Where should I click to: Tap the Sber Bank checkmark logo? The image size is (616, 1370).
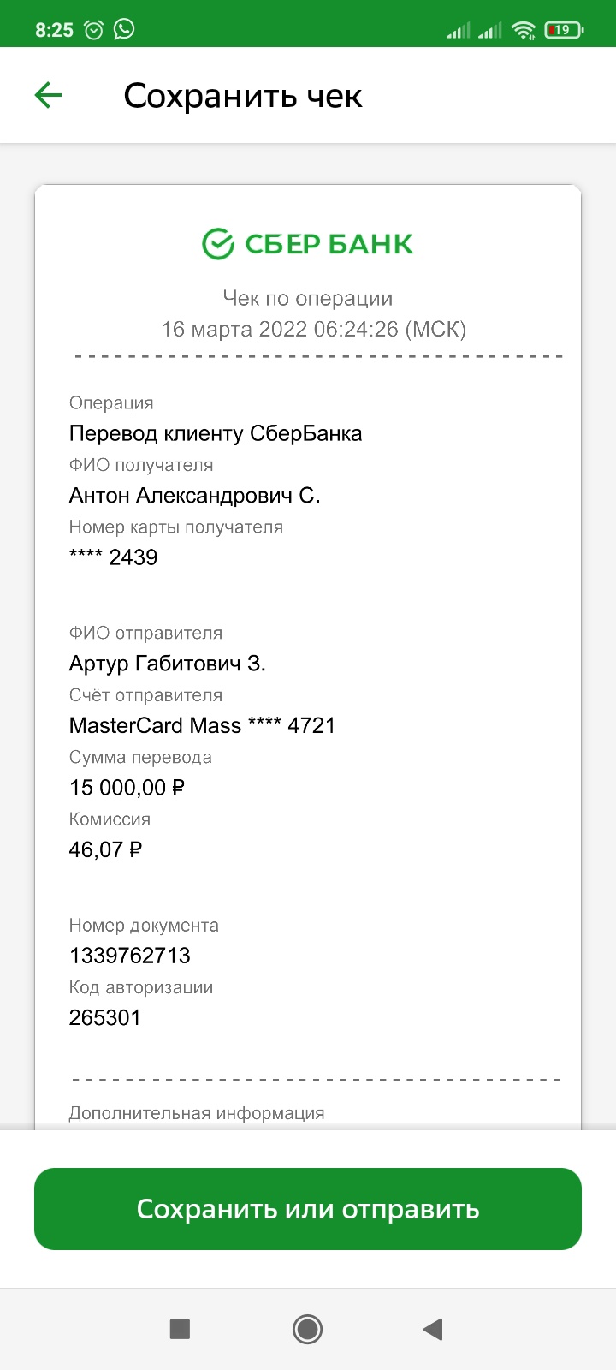point(217,243)
